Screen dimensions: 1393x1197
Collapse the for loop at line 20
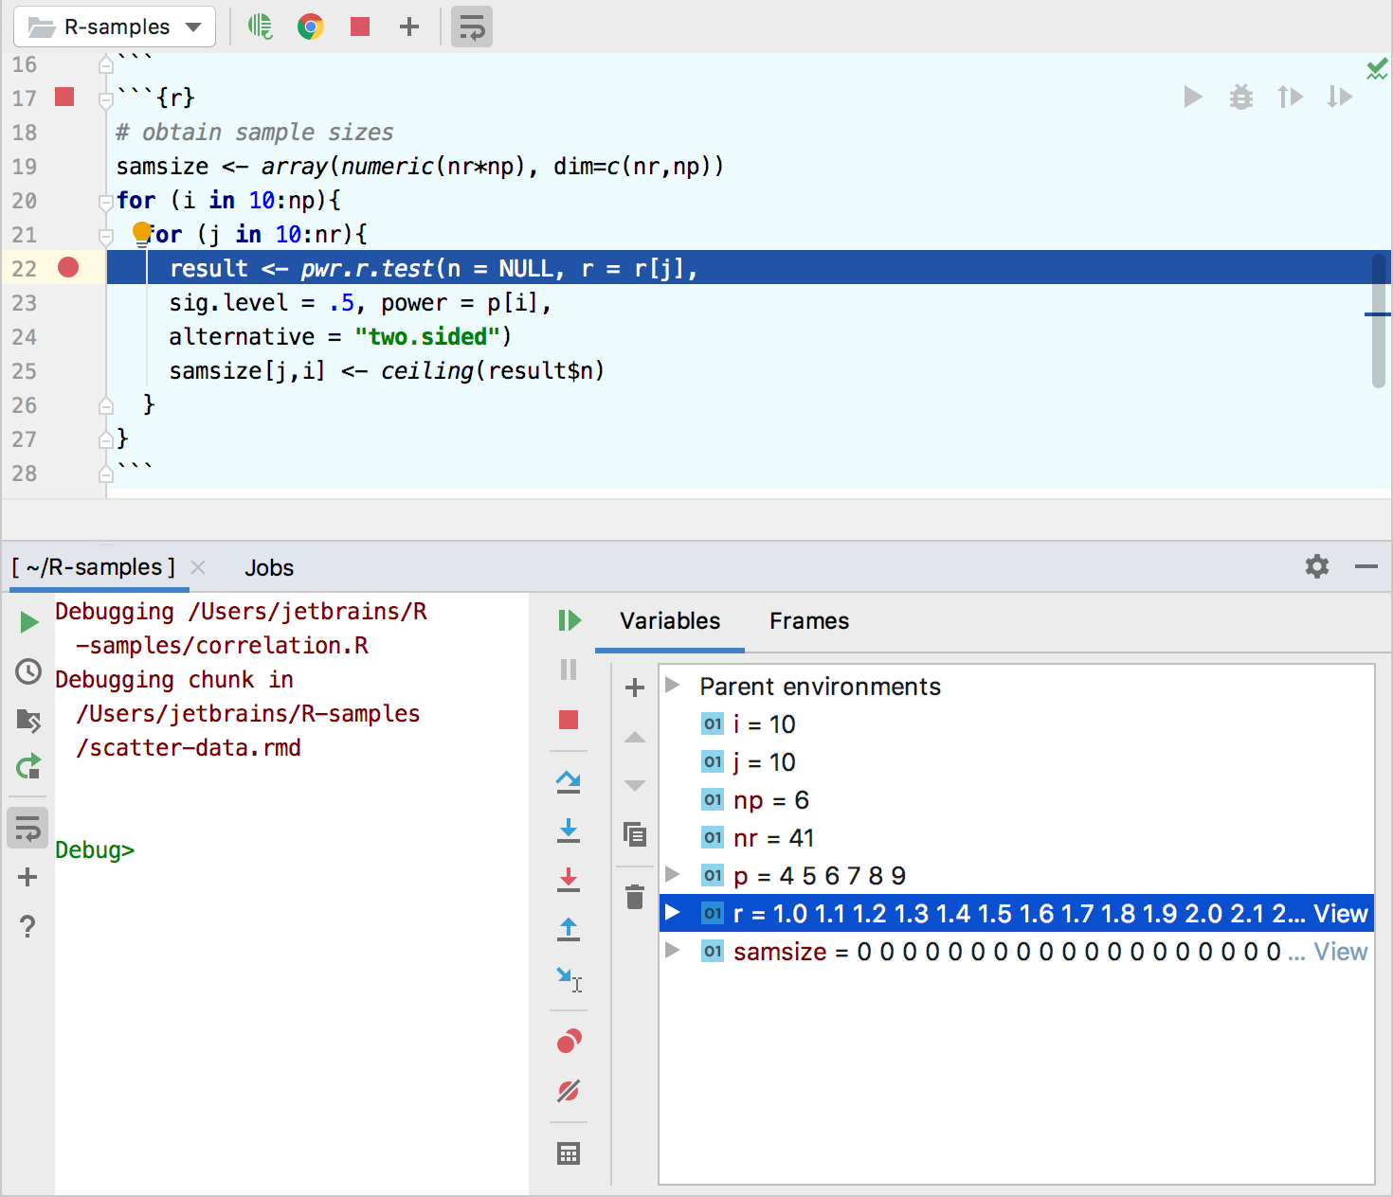point(105,200)
